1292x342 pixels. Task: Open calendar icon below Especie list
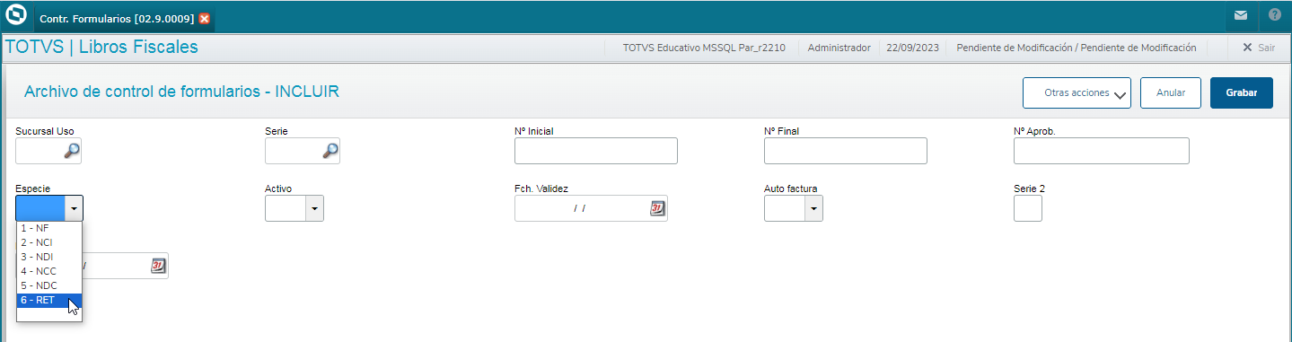(x=158, y=266)
